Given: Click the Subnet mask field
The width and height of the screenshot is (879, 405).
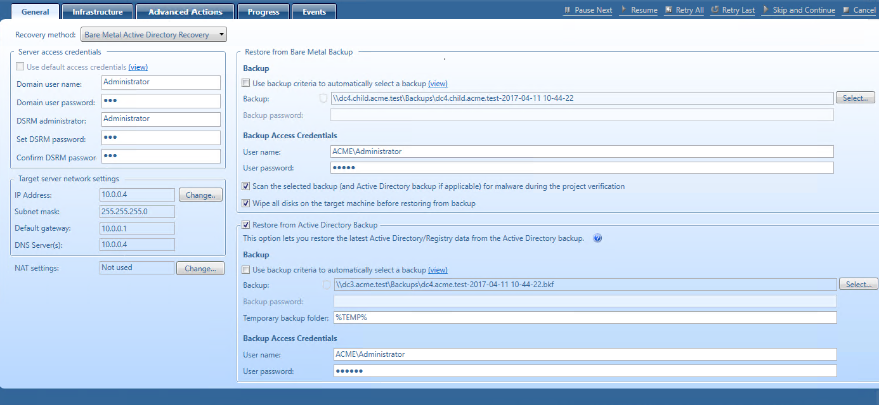Looking at the screenshot, I should (137, 212).
